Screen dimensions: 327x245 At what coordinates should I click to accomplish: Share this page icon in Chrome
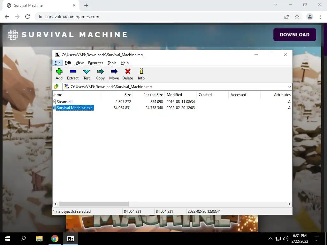coord(287,17)
